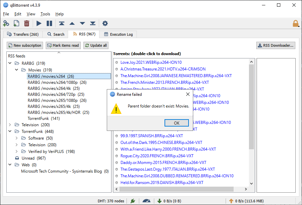Open the Help menu
Viewport: 302px width, 205px height.
(x=59, y=14)
